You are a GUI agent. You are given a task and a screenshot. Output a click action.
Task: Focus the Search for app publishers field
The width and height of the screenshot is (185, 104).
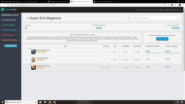(x=154, y=18)
